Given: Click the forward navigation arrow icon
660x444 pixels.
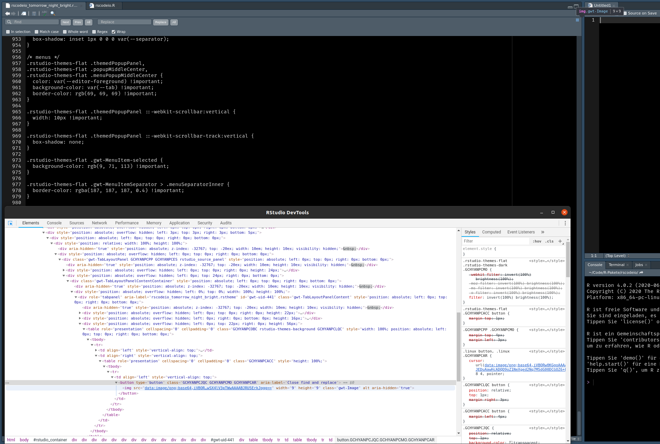Looking at the screenshot, I should point(13,14).
